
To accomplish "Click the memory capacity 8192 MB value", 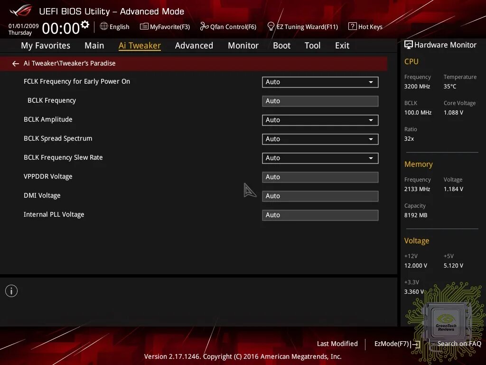I will tap(416, 215).
